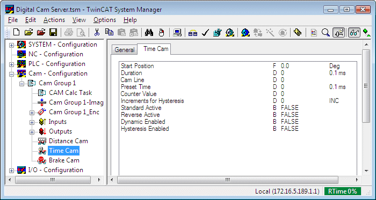
Task: Click the tree panel horizontal scrollbar thumb
Action: 53,180
